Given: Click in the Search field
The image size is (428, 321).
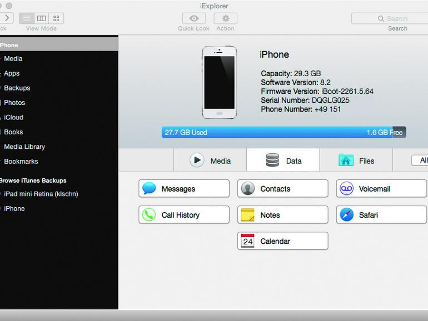Looking at the screenshot, I should pyautogui.click(x=390, y=18).
